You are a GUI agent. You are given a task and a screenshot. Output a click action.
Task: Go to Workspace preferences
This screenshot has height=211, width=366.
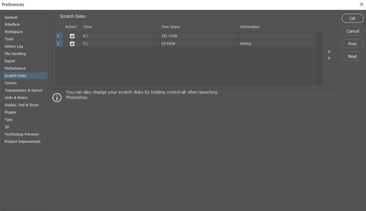click(14, 32)
